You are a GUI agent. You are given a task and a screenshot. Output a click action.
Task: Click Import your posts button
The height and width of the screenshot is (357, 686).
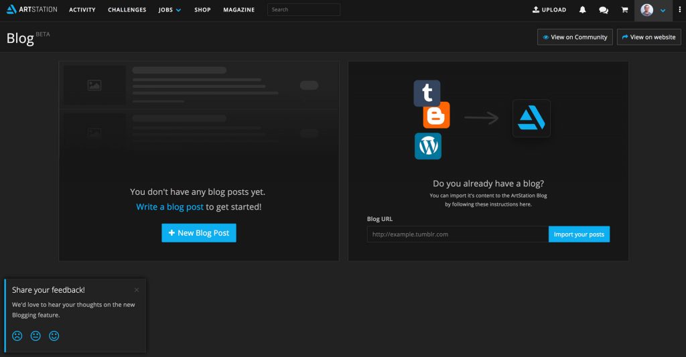[579, 234]
